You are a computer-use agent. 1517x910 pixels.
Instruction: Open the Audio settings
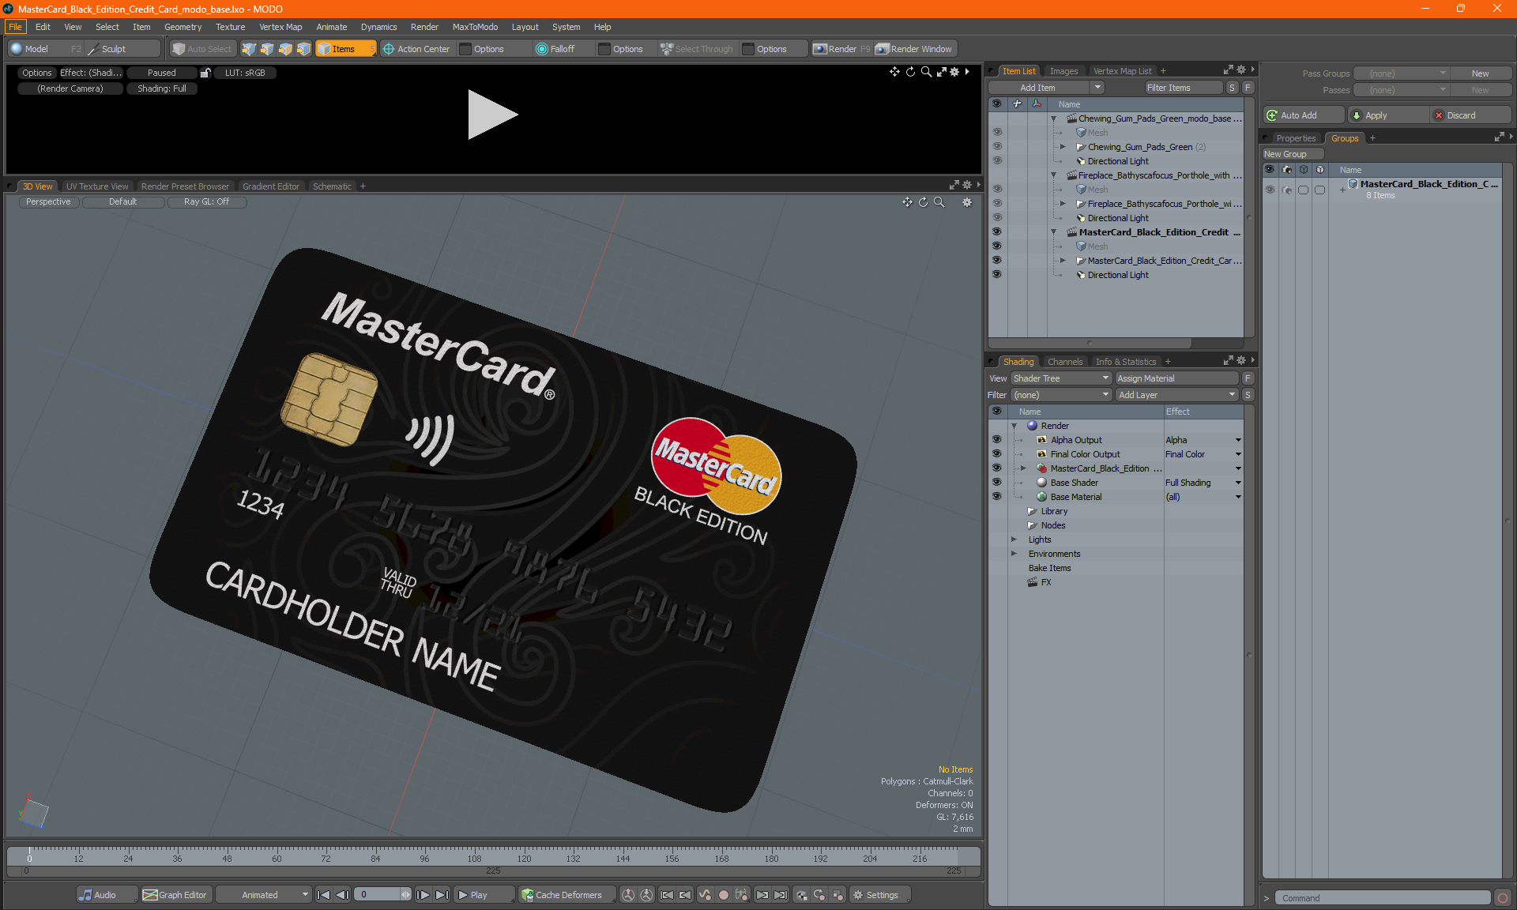(x=107, y=895)
